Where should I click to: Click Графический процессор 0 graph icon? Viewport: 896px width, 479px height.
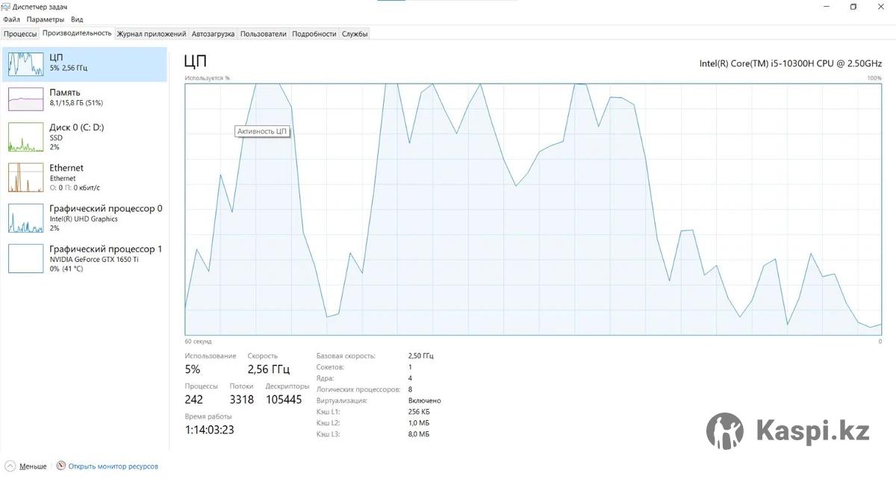[x=26, y=218]
